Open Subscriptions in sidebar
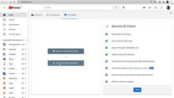The image size is (174, 98). (14, 24)
